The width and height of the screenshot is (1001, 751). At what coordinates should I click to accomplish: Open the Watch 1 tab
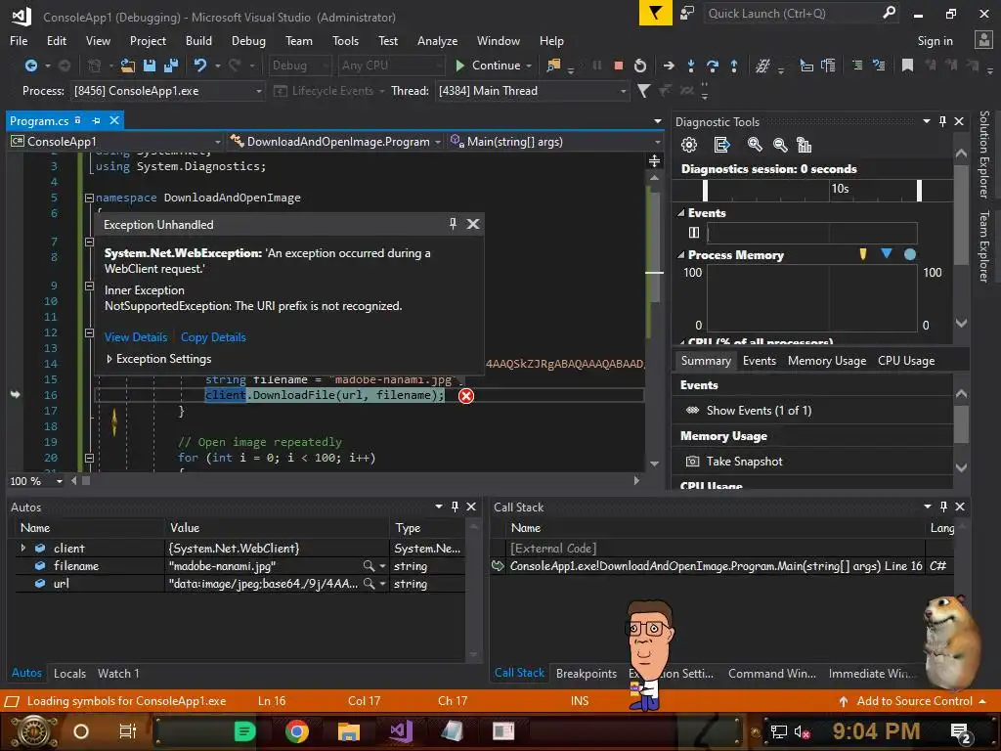pyautogui.click(x=118, y=673)
